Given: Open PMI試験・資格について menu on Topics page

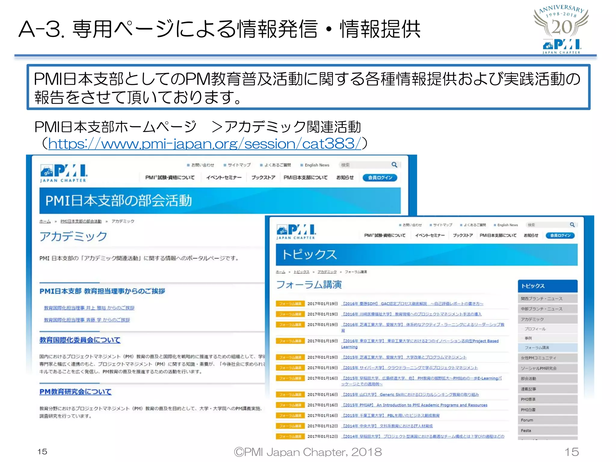Looking at the screenshot, I should pos(385,235).
